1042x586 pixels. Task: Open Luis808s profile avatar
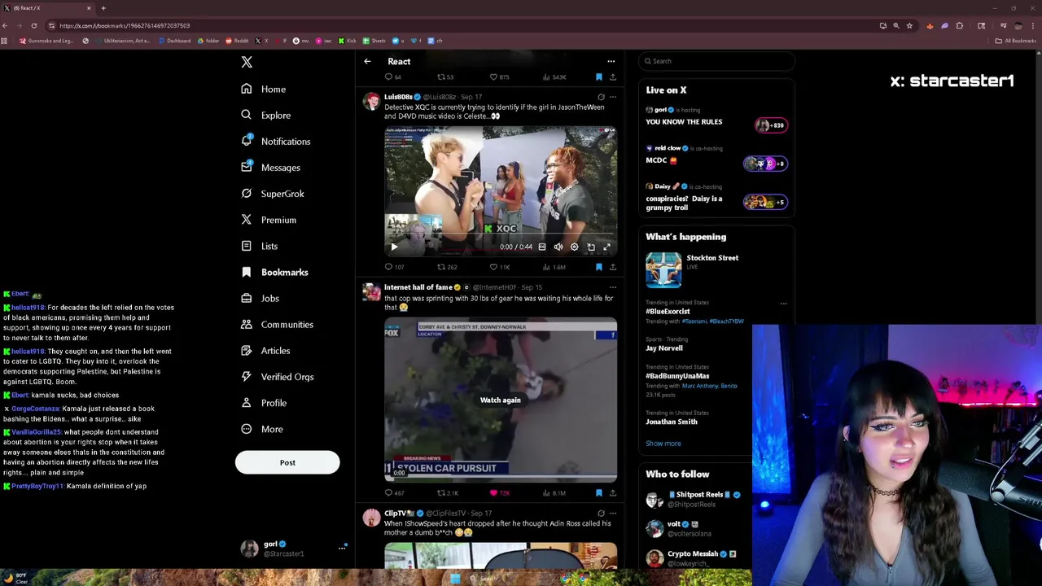click(x=372, y=102)
